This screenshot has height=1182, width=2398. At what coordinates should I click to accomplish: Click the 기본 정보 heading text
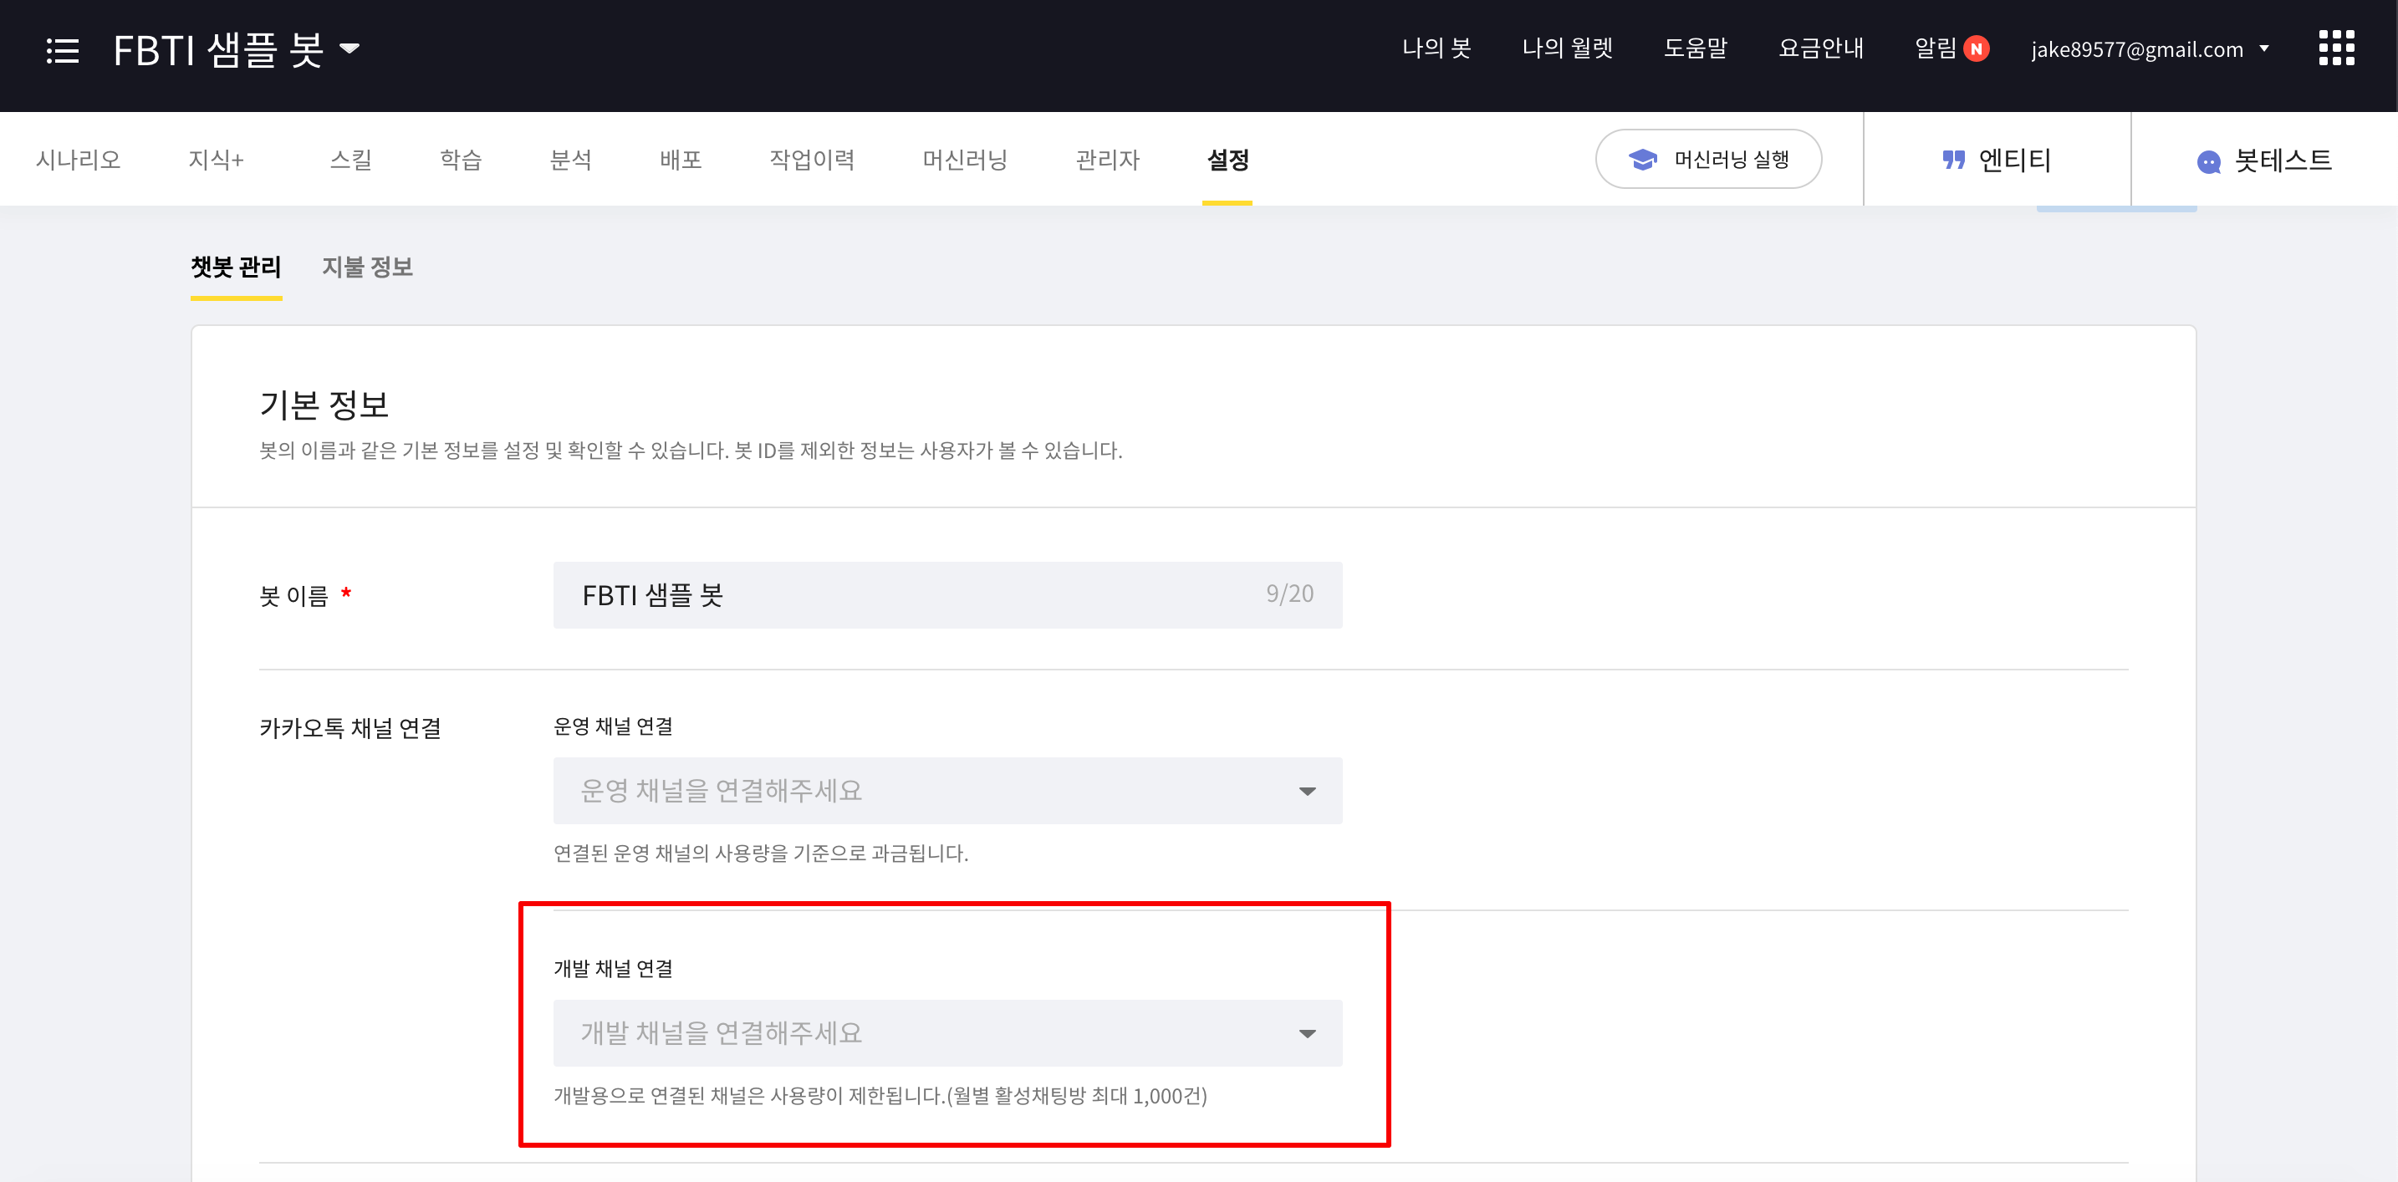pyautogui.click(x=324, y=405)
